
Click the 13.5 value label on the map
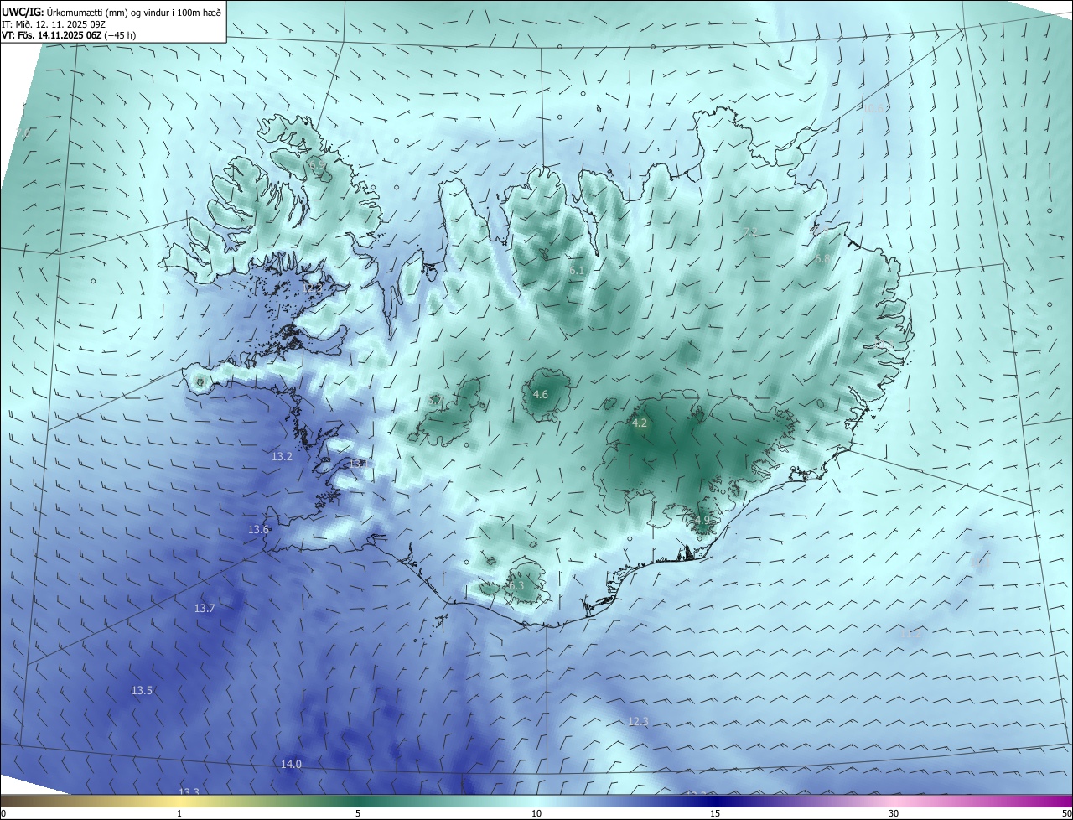pyautogui.click(x=142, y=691)
